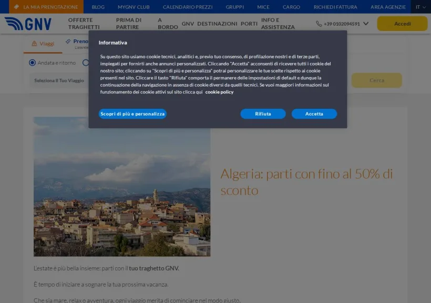Click the icon next to Preno tab

(x=68, y=41)
